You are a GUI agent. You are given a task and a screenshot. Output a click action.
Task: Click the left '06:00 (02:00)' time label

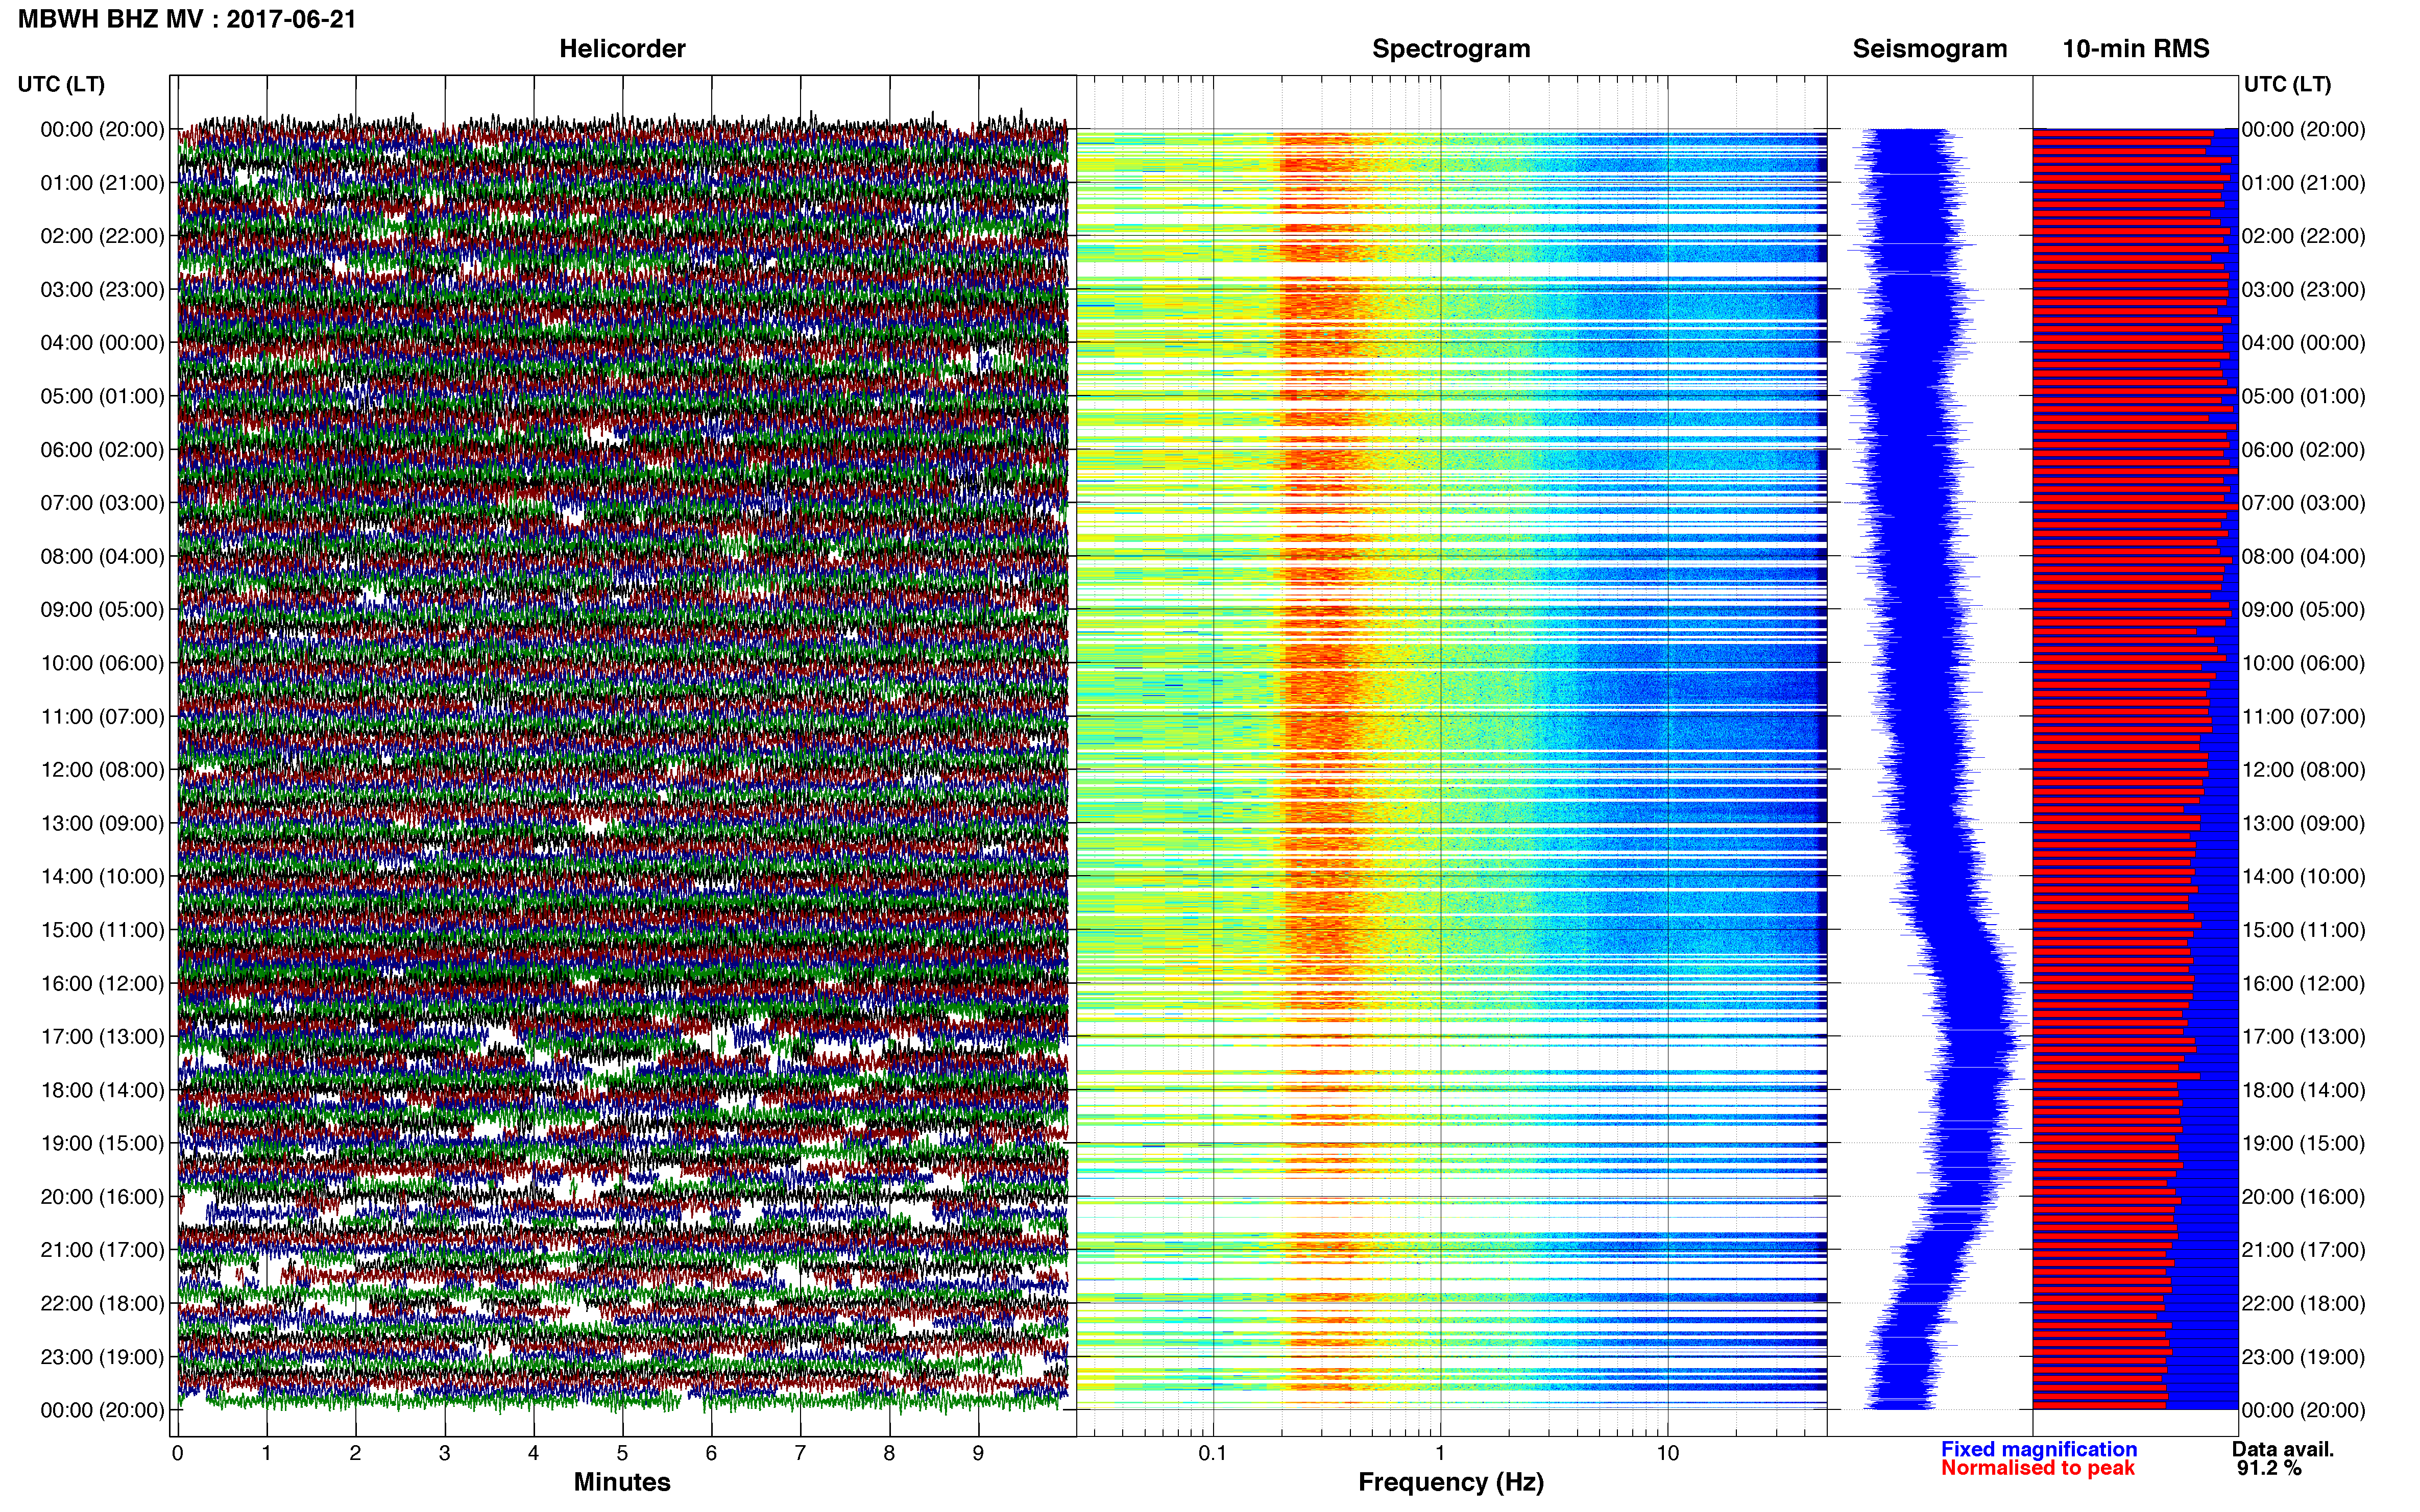[102, 450]
